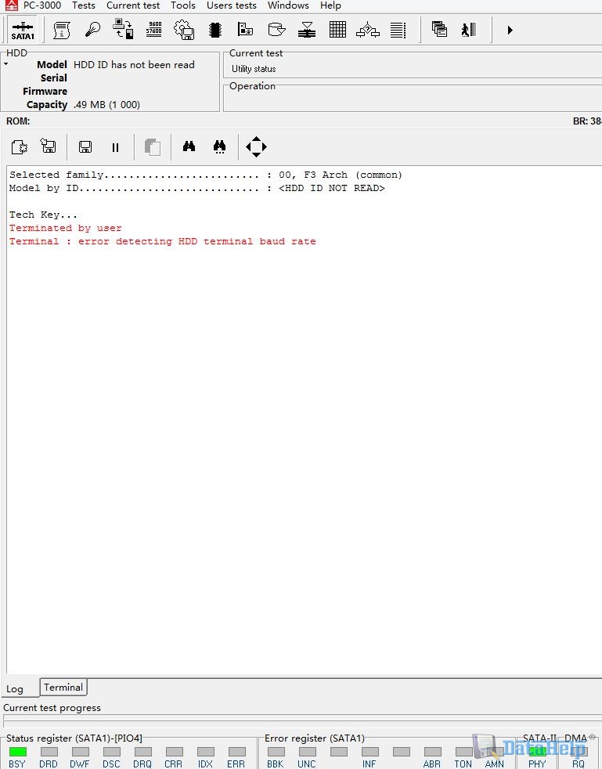The width and height of the screenshot is (602, 769).
Task: Click the ERR status indicator
Action: point(236,751)
